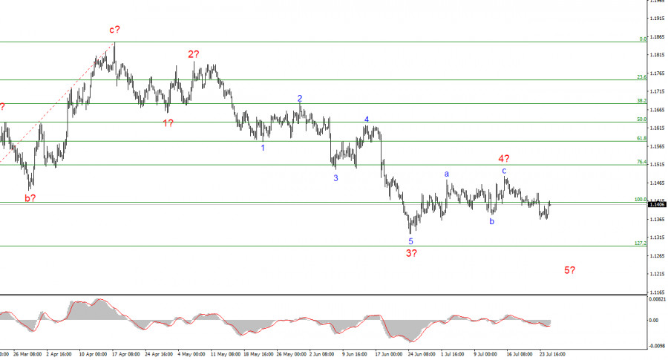Click the 1.1765 price axis value
668x360 pixels.
coord(657,73)
